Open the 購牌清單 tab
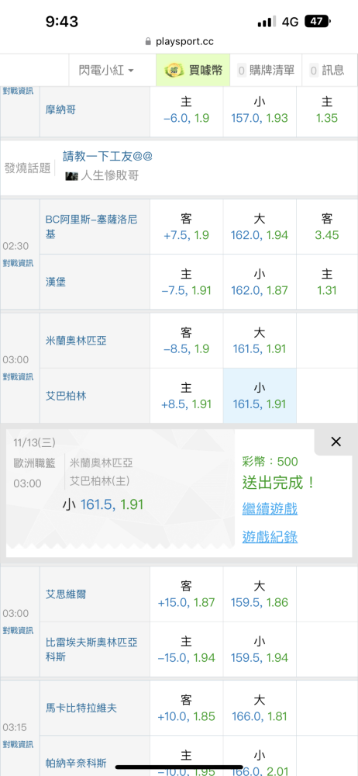Screen dimensions: 358x776 click(266, 71)
